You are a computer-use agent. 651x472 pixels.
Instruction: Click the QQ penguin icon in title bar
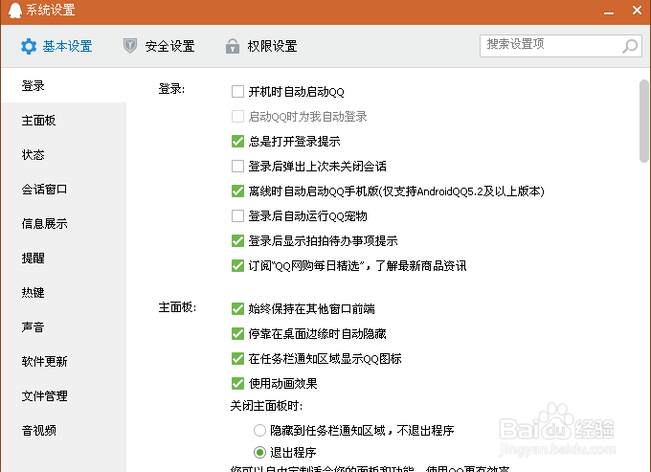point(15,10)
